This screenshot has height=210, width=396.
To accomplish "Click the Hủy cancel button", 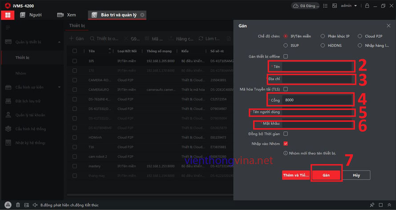I will (356, 175).
